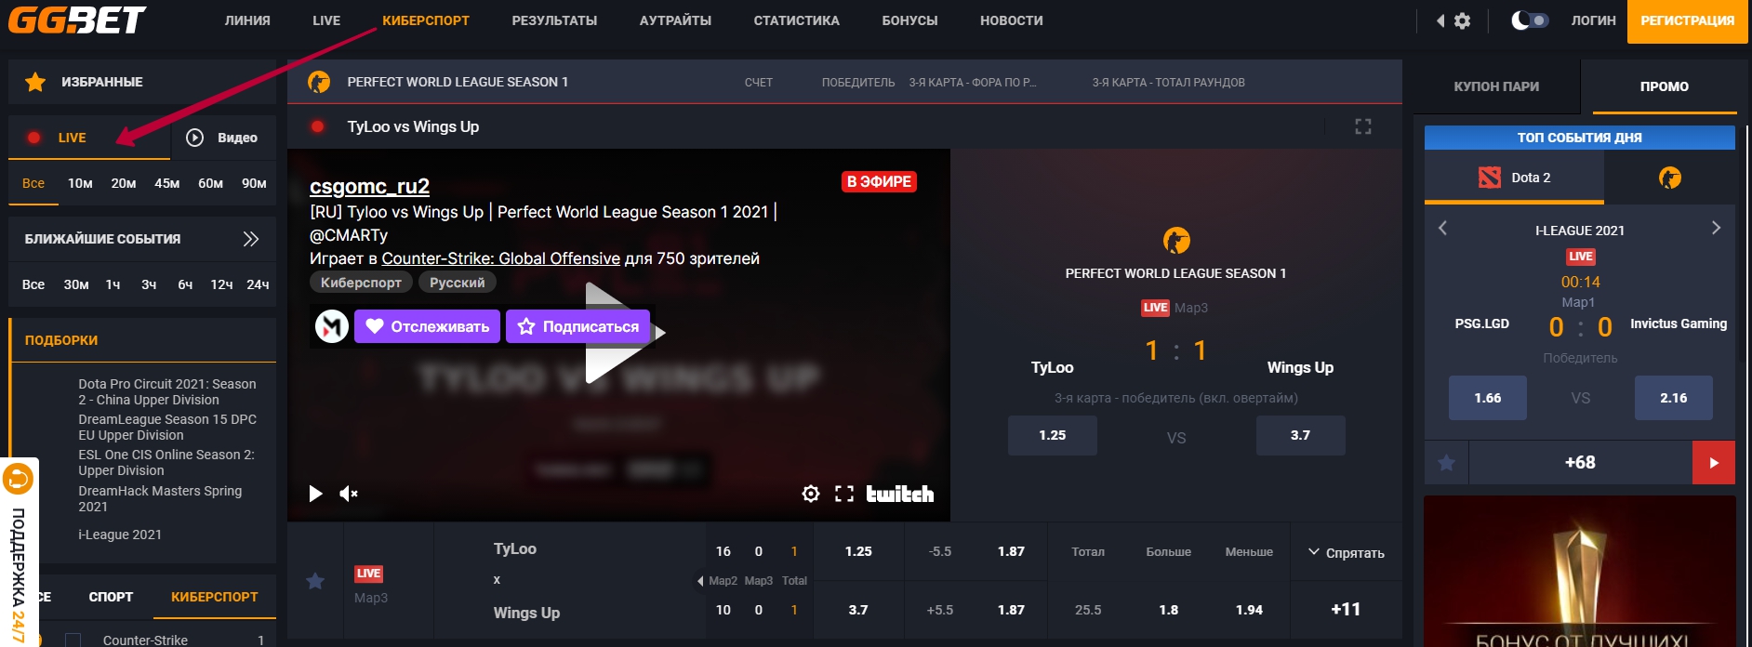This screenshot has height=647, width=1752.
Task: Open Twitch player settings gear
Action: (x=811, y=494)
